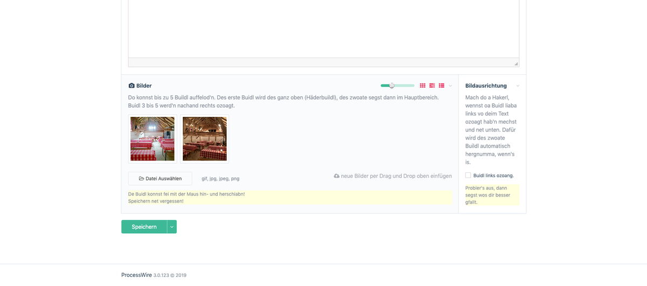The height and width of the screenshot is (286, 647).
Task: Click the 'Speichern net vergessen!' note
Action: (x=156, y=201)
